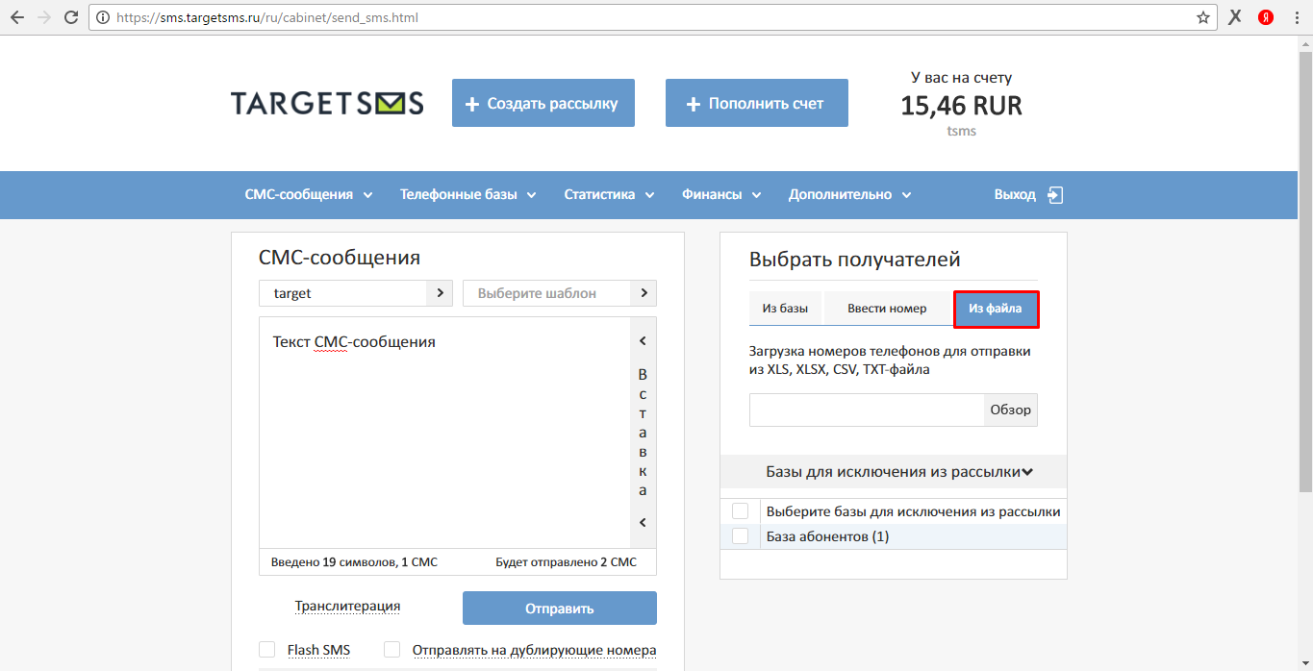Bookmark page with star icon

point(1202,17)
